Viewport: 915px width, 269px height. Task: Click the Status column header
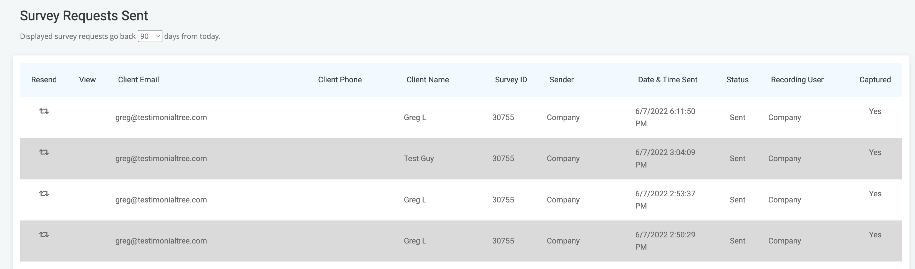737,80
